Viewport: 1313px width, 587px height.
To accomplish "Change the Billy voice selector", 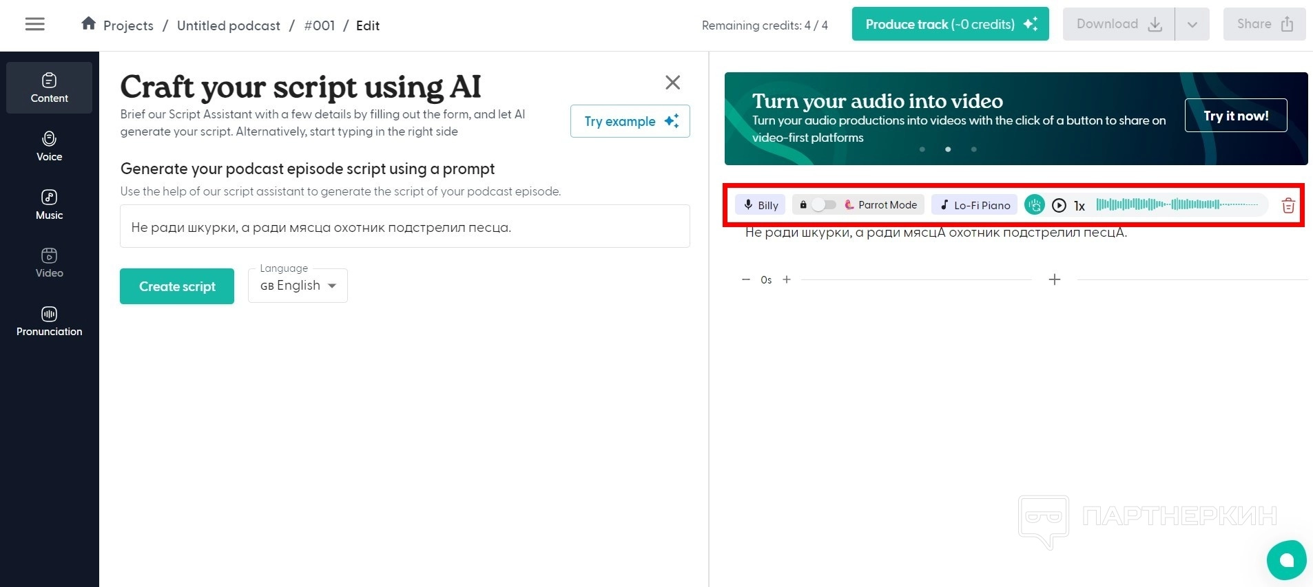I will pyautogui.click(x=760, y=205).
